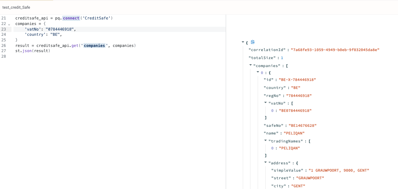This screenshot has height=189, width=398.
Task: Collapse the root JSON object
Action: point(243,42)
